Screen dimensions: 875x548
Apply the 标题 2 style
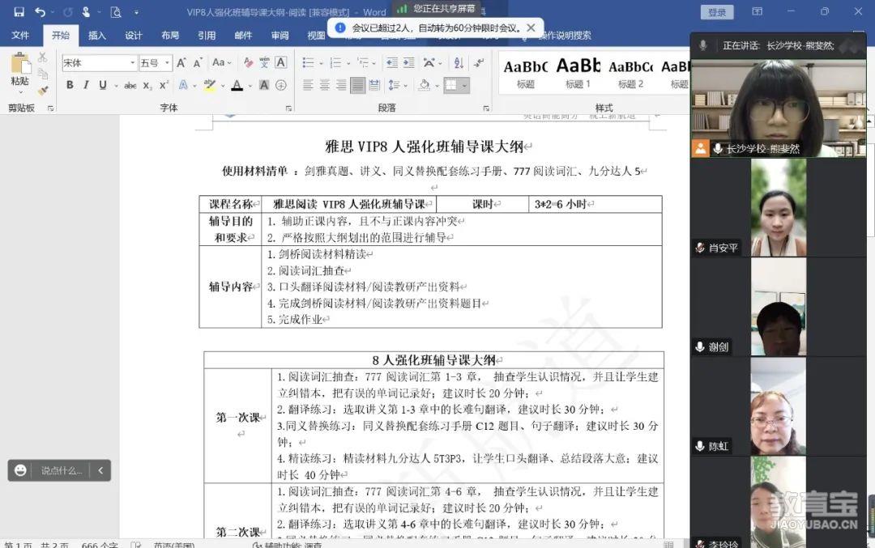coord(630,74)
